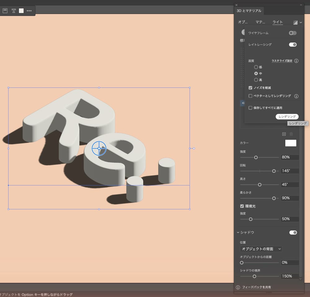
Task: Click the render settings icon beside ライト tab
Action: click(295, 22)
